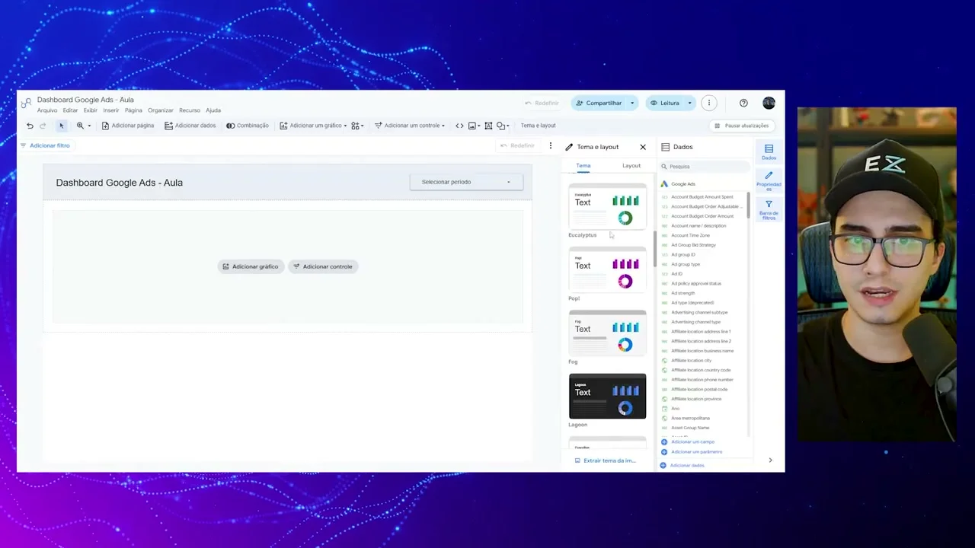975x548 pixels.
Task: Click the Compartilhar share button
Action: 598,103
